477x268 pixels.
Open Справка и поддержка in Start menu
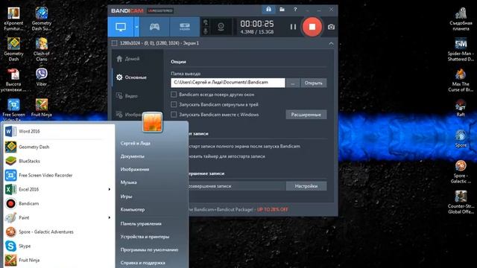click(x=142, y=263)
